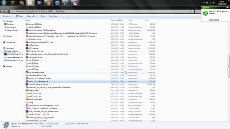Open address bar history dropdown arrow

click(189, 11)
